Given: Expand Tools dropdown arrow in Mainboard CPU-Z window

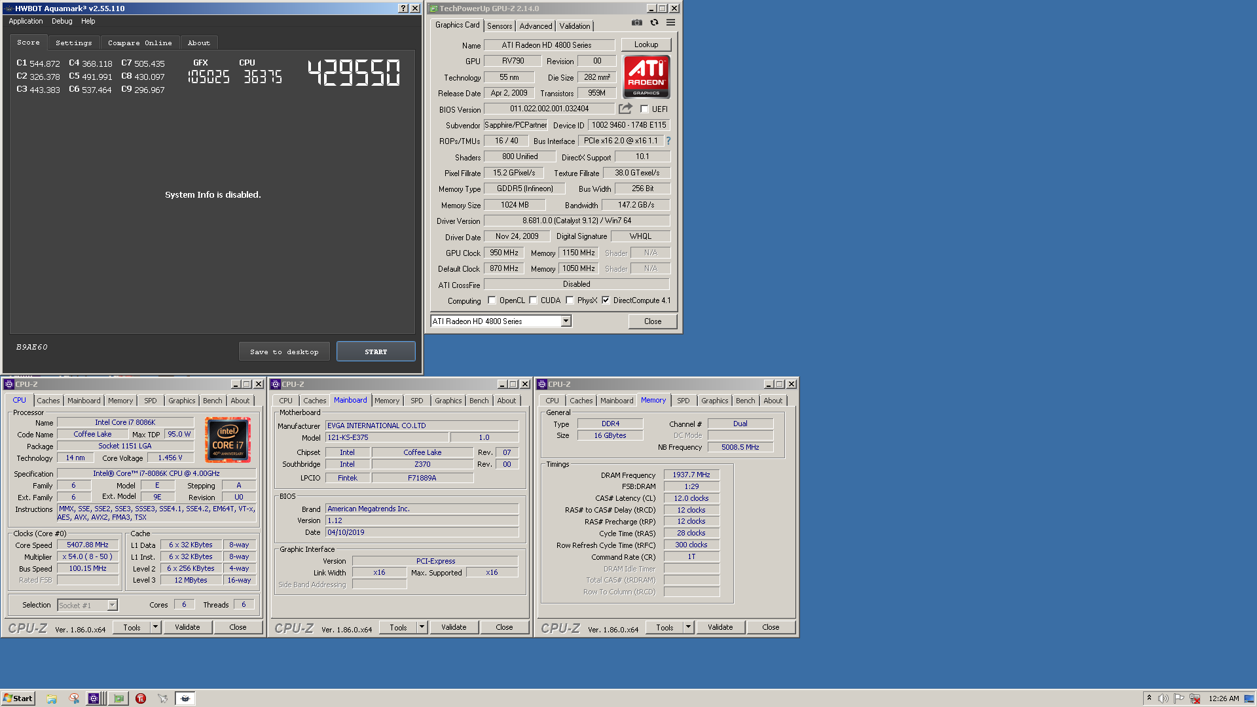Looking at the screenshot, I should point(422,627).
